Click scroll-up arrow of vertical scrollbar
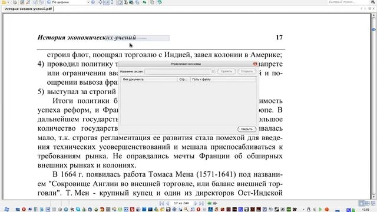The width and height of the screenshot is (377, 212). [373, 15]
